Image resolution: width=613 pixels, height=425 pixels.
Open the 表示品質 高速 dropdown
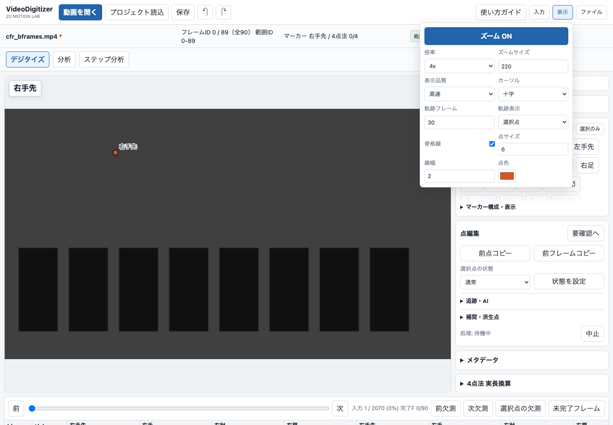tap(459, 94)
